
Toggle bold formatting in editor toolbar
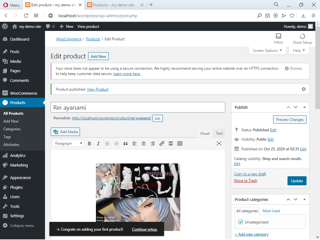point(89,144)
